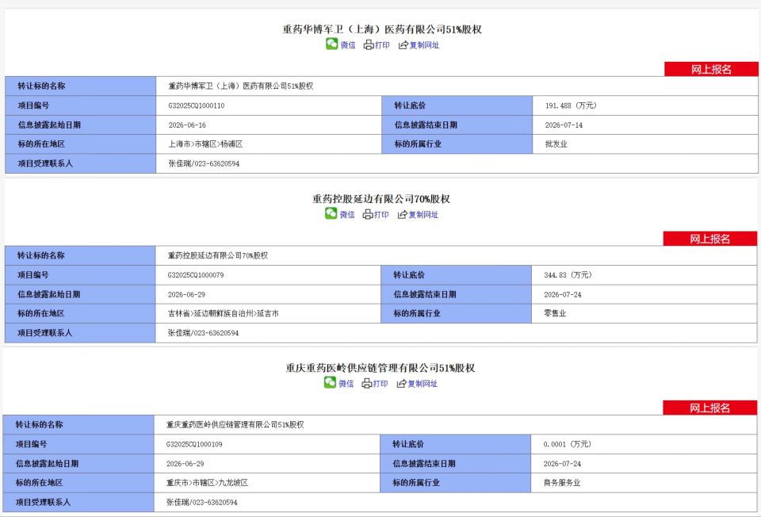Viewport: 761px width, 517px height.
Task: Select region 上海市>市辖区>杨浦区
Action: click(x=205, y=144)
